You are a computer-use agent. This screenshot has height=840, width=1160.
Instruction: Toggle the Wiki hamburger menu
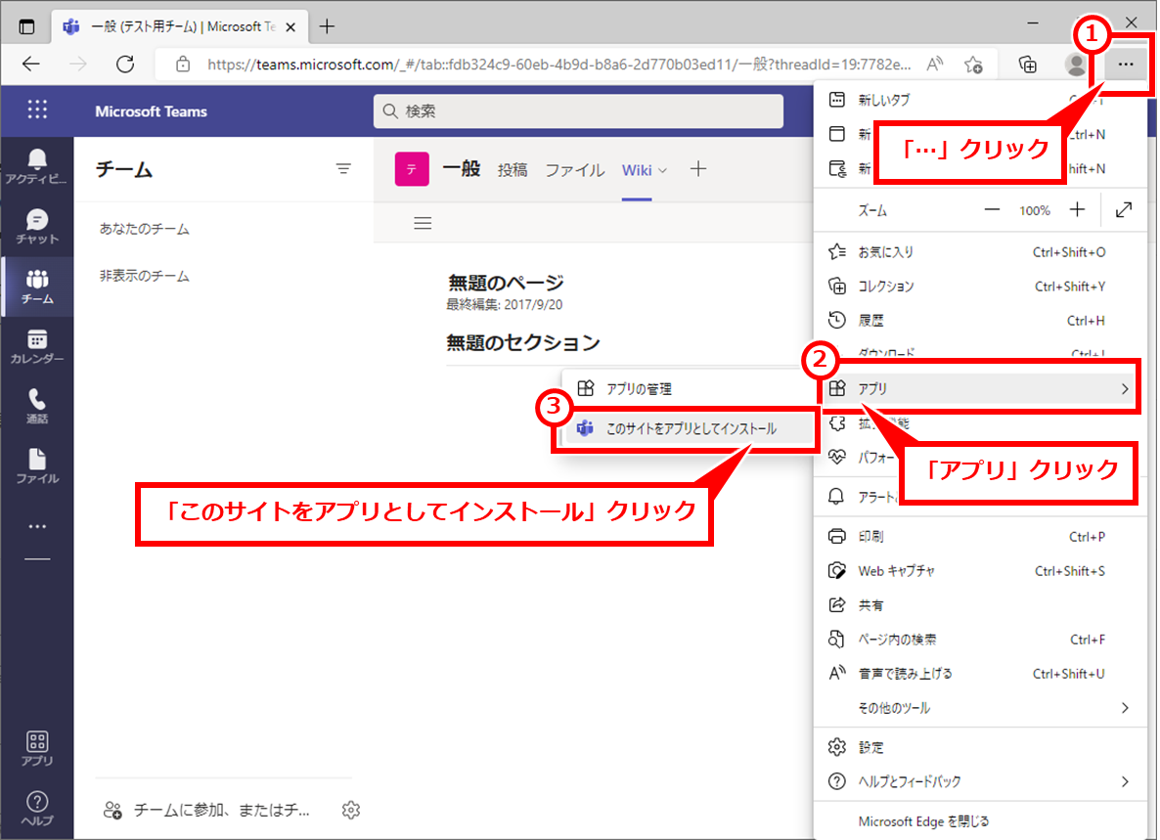pyautogui.click(x=423, y=223)
